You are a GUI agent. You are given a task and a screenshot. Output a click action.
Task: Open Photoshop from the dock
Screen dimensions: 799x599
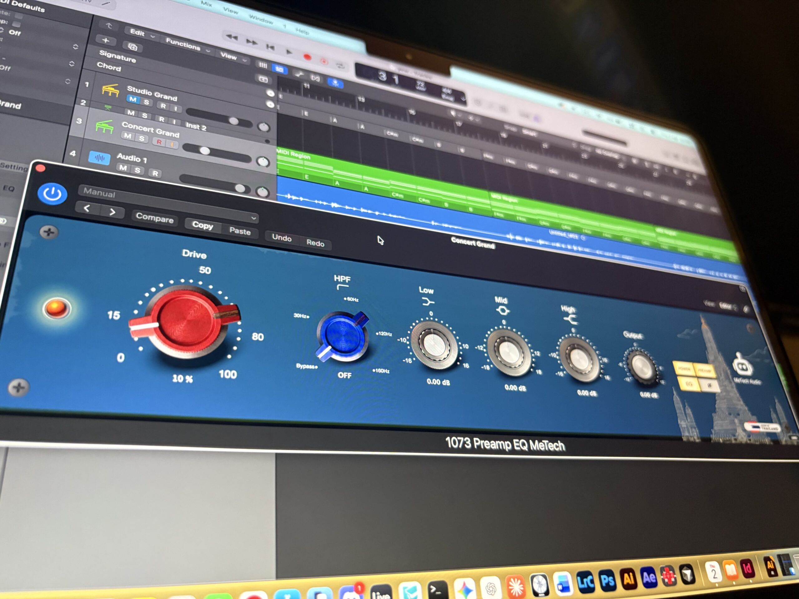607,581
